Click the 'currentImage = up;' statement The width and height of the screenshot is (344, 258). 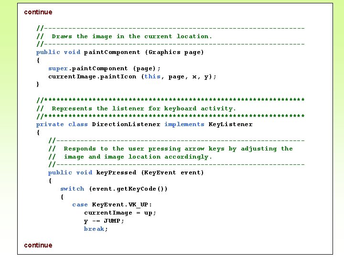tap(120, 213)
